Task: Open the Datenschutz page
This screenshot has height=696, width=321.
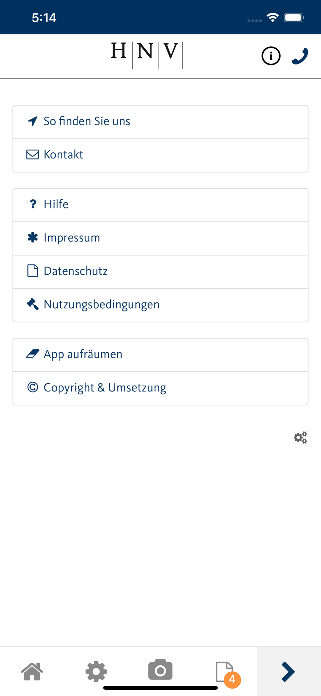Action: [x=160, y=272]
